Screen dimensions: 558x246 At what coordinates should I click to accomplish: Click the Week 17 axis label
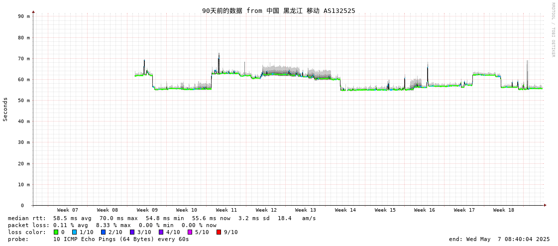tap(464, 210)
